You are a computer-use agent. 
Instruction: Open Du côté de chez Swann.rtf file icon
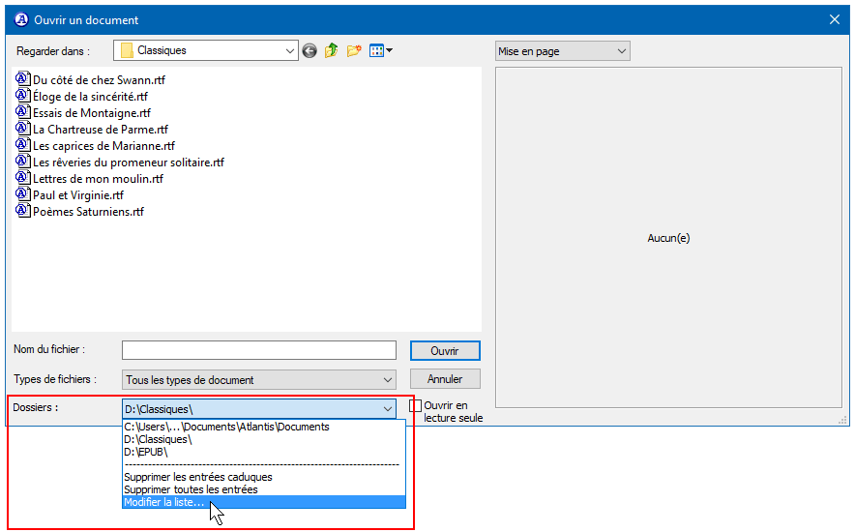pyautogui.click(x=22, y=79)
